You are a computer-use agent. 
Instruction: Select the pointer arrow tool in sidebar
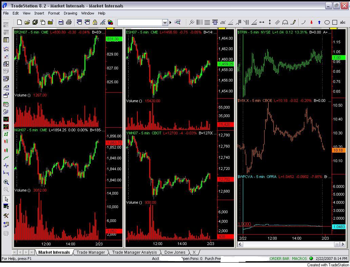pyautogui.click(x=6, y=199)
